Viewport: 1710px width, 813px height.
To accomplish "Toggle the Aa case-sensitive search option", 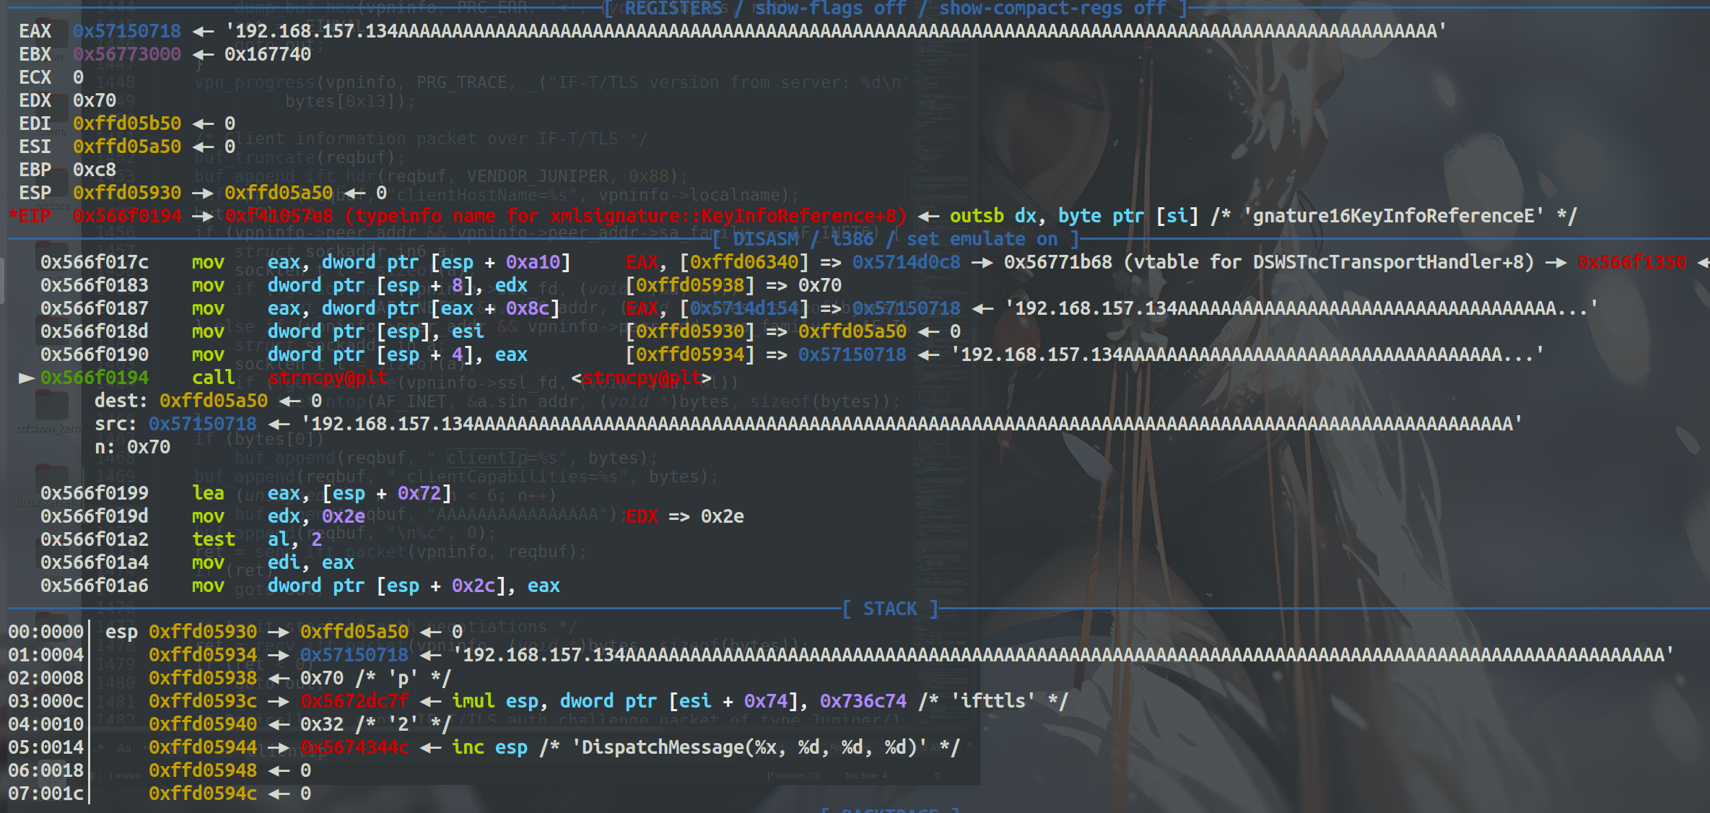I will pos(124,749).
